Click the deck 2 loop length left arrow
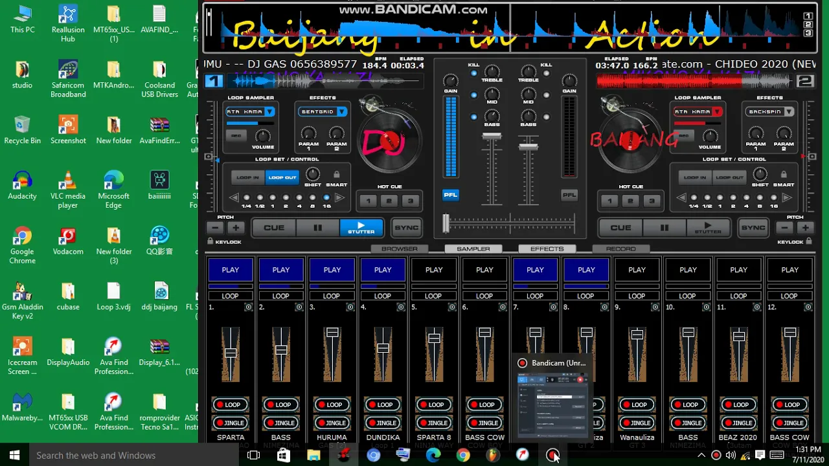Image resolution: width=829 pixels, height=466 pixels. pyautogui.click(x=681, y=198)
